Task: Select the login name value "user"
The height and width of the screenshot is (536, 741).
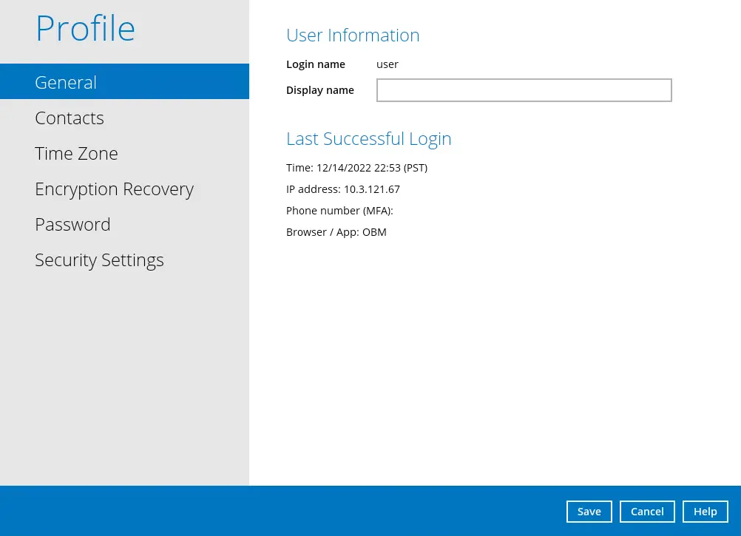Action: [388, 64]
